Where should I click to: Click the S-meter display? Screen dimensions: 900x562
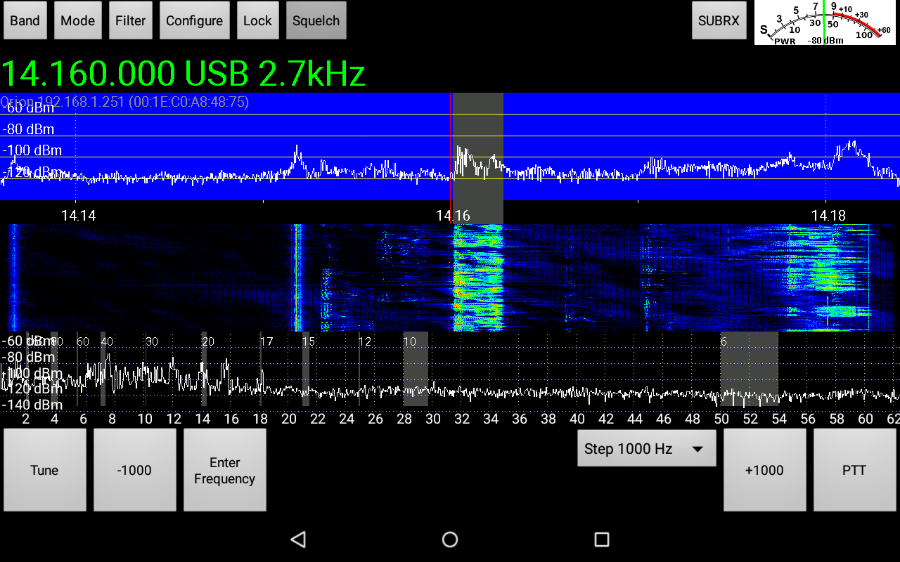pyautogui.click(x=826, y=23)
